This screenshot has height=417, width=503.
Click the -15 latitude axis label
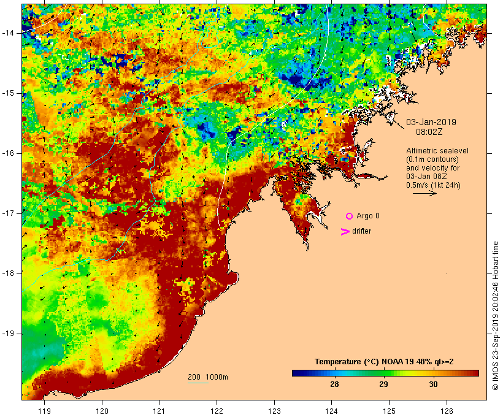[9, 93]
